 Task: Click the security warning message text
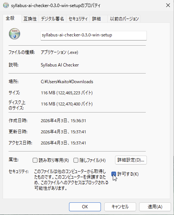coord(71,180)
